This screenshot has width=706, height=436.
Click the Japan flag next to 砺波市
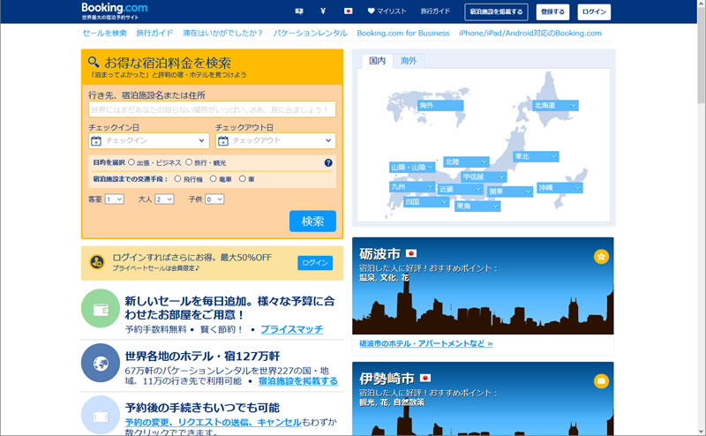click(x=411, y=253)
